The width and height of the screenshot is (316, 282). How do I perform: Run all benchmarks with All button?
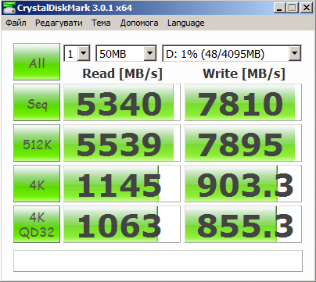coord(37,62)
